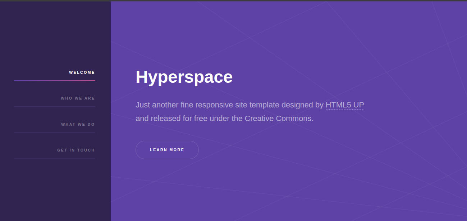The image size is (467, 221).
Task: Open the WHAT WE DO section
Action: pos(78,124)
